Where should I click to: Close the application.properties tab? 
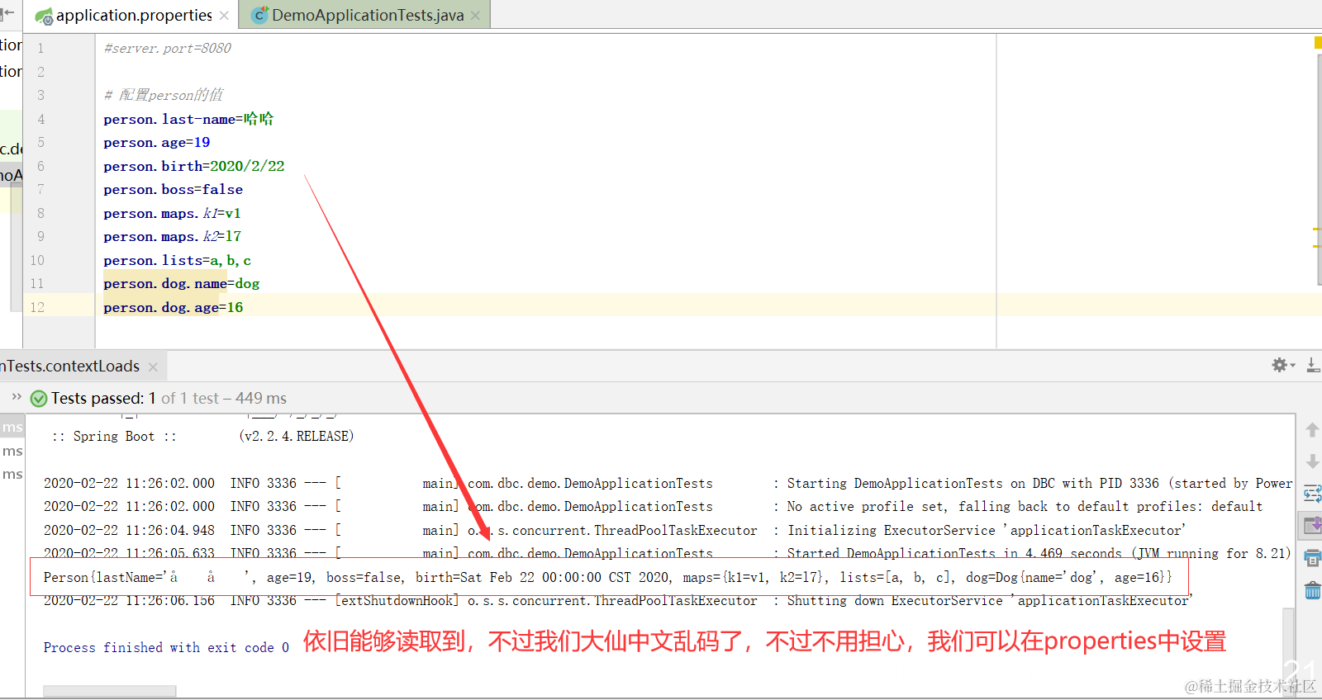[x=224, y=16]
